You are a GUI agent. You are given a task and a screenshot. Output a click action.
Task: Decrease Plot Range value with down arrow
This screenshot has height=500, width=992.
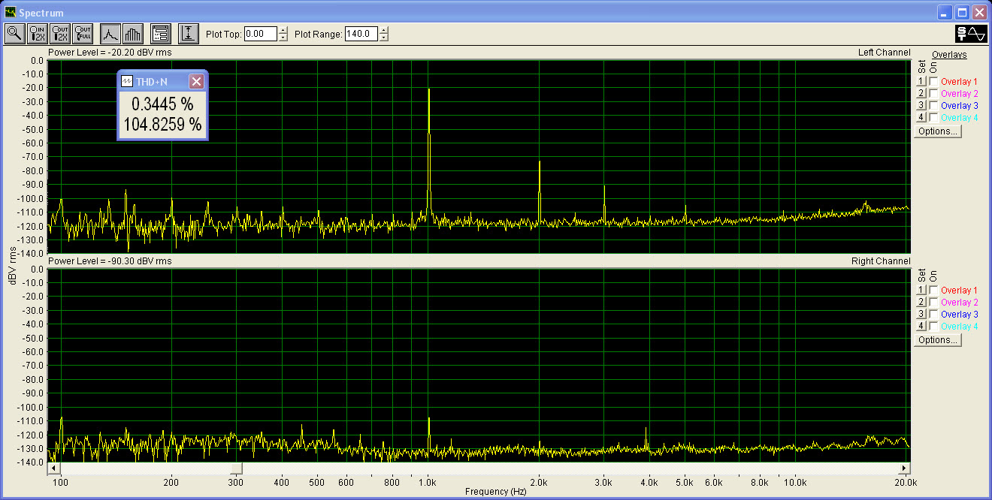(x=384, y=38)
